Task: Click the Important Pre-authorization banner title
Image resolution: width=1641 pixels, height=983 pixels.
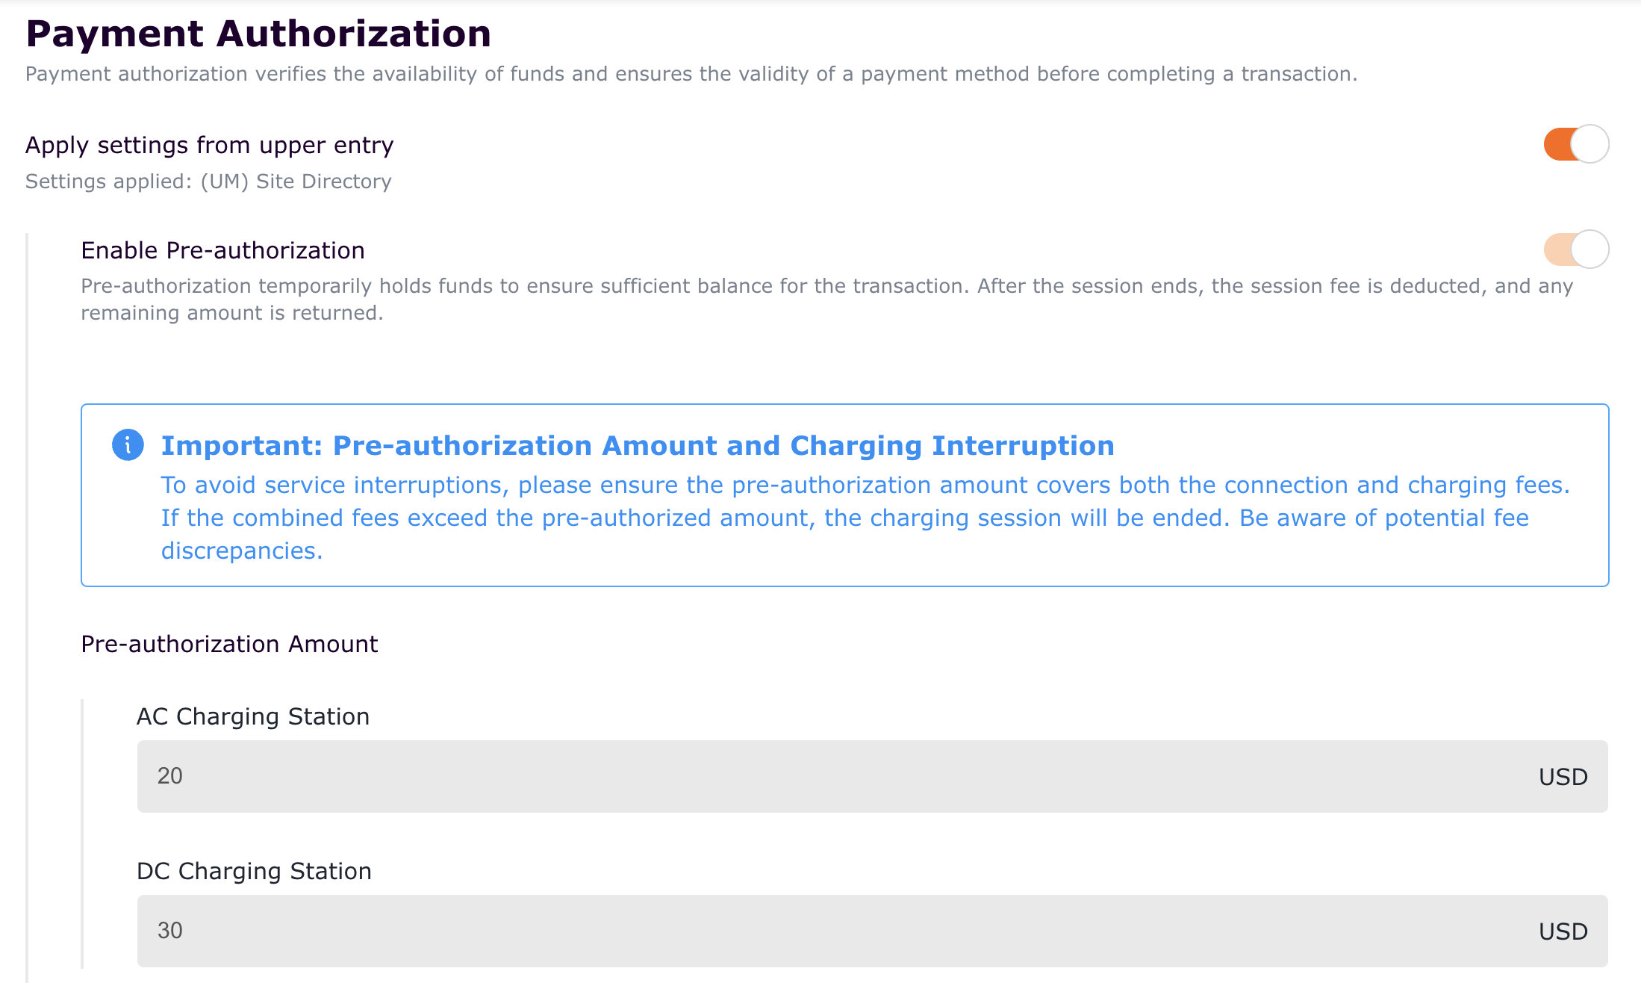Action: click(638, 446)
